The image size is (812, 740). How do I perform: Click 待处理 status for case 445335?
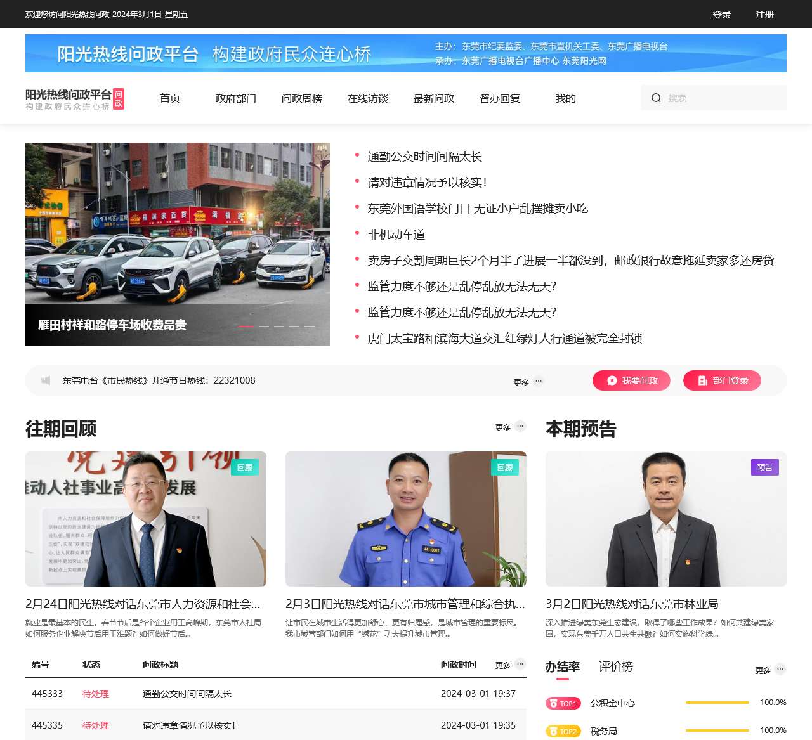(96, 725)
